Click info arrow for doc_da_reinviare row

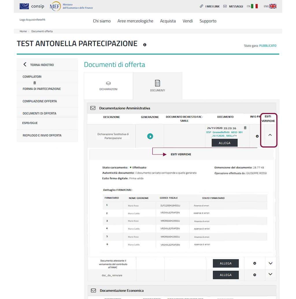pyautogui.click(x=255, y=275)
